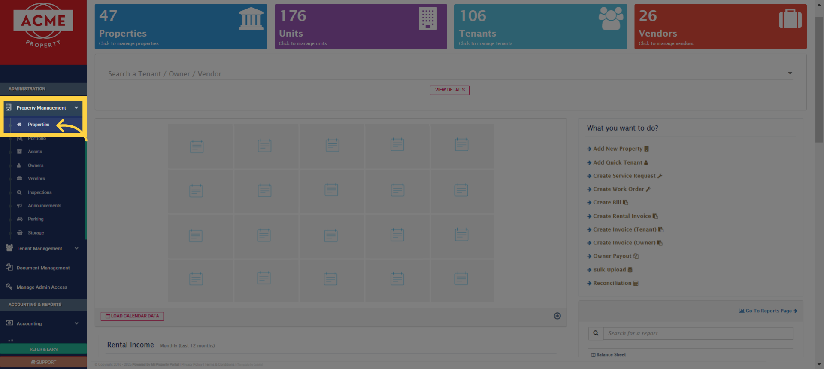
Task: Click the ACME Property logo
Action: point(43,26)
